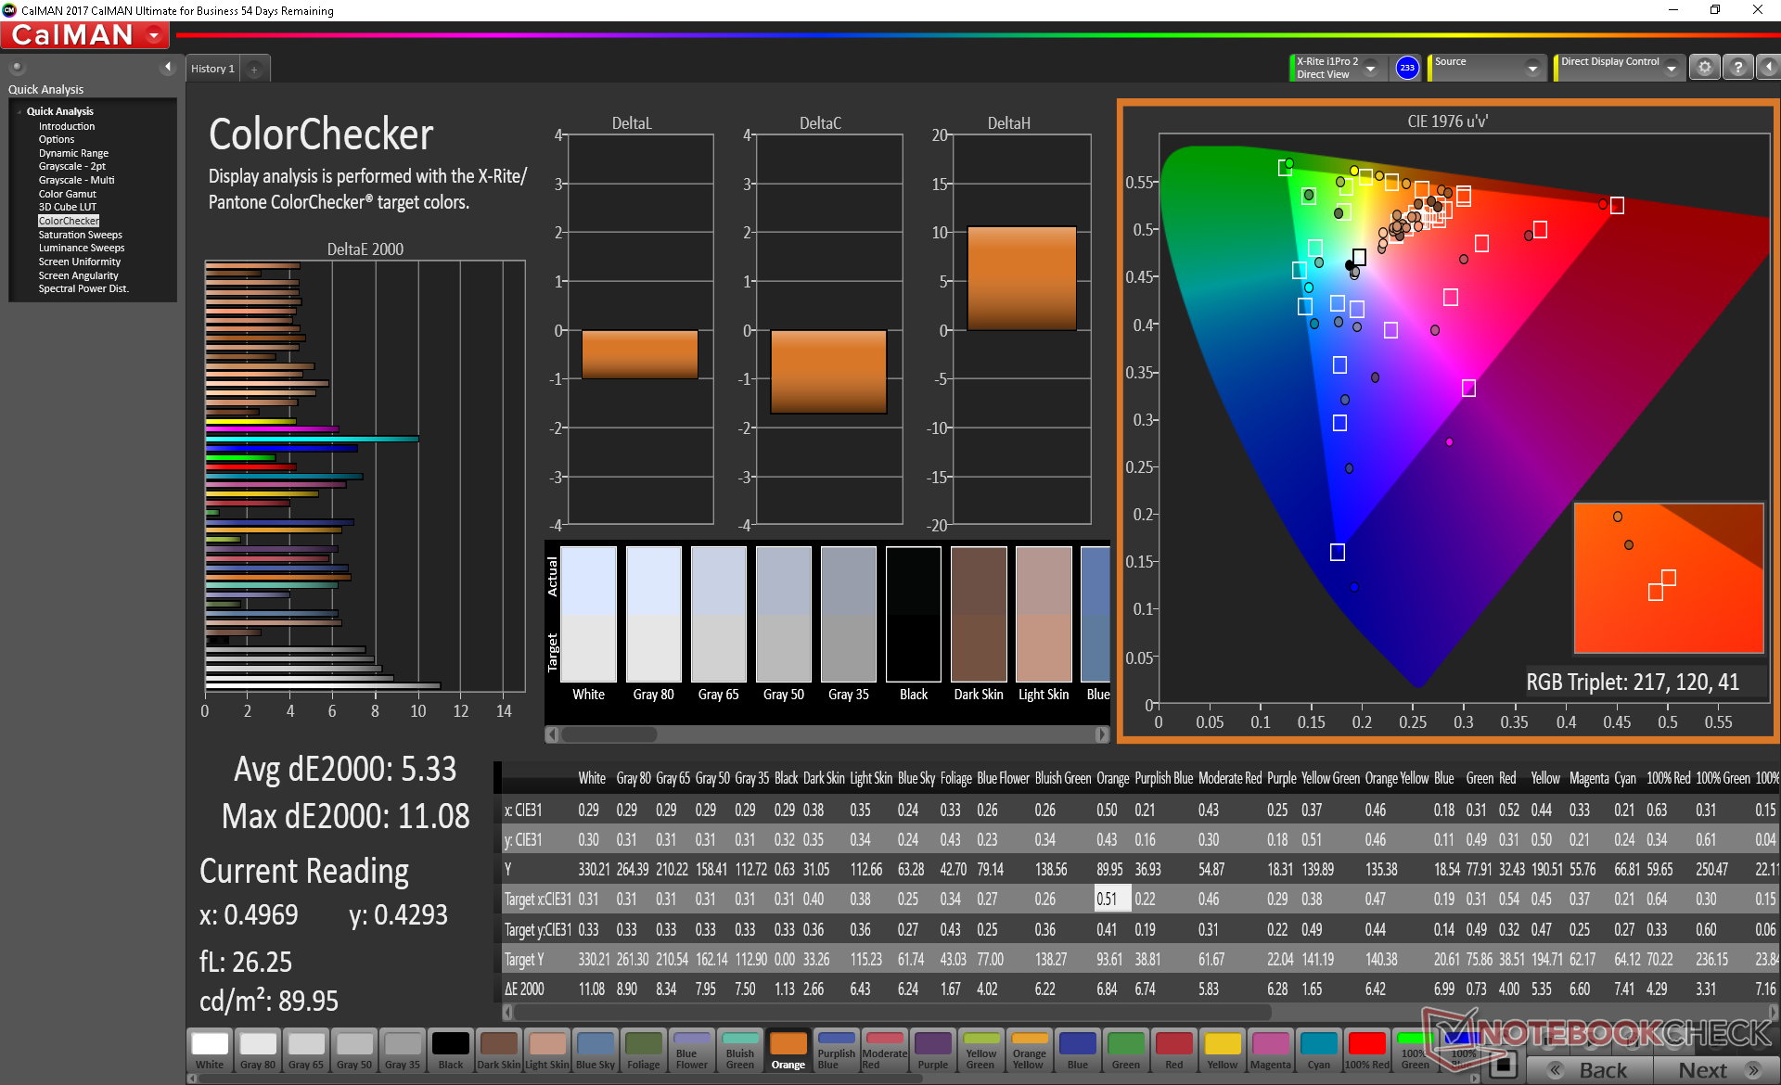
Task: Click the Back navigation button
Action: 1588,1070
